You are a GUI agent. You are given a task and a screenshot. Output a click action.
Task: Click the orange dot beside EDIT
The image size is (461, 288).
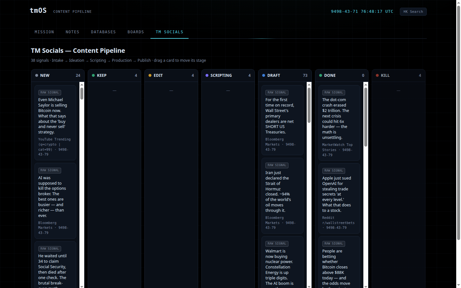tap(150, 76)
